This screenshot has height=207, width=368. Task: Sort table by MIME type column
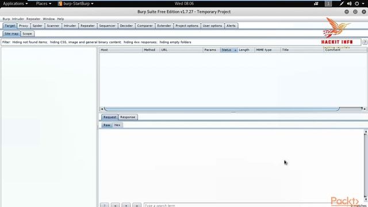click(267, 50)
